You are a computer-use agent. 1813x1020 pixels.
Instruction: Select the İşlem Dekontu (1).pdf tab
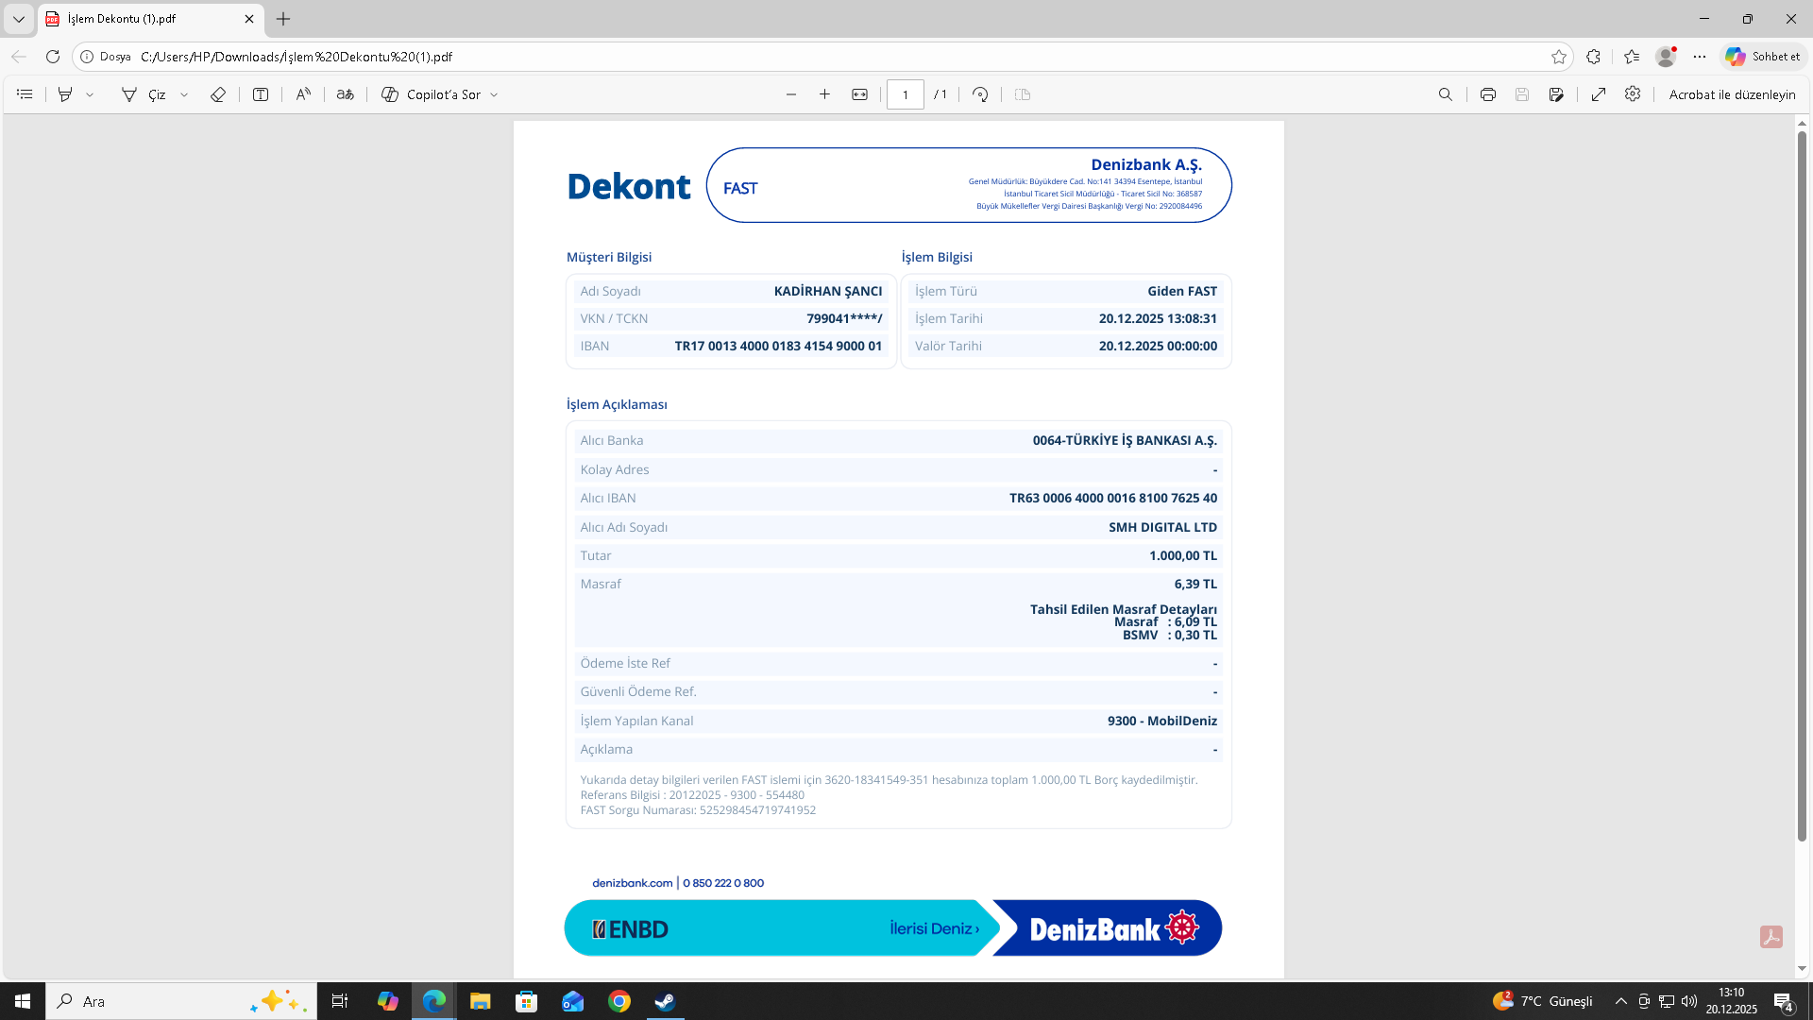151,19
